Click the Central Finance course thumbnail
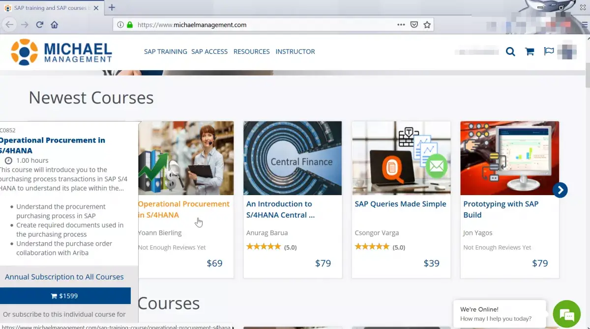This screenshot has width=590, height=329. coord(293,158)
